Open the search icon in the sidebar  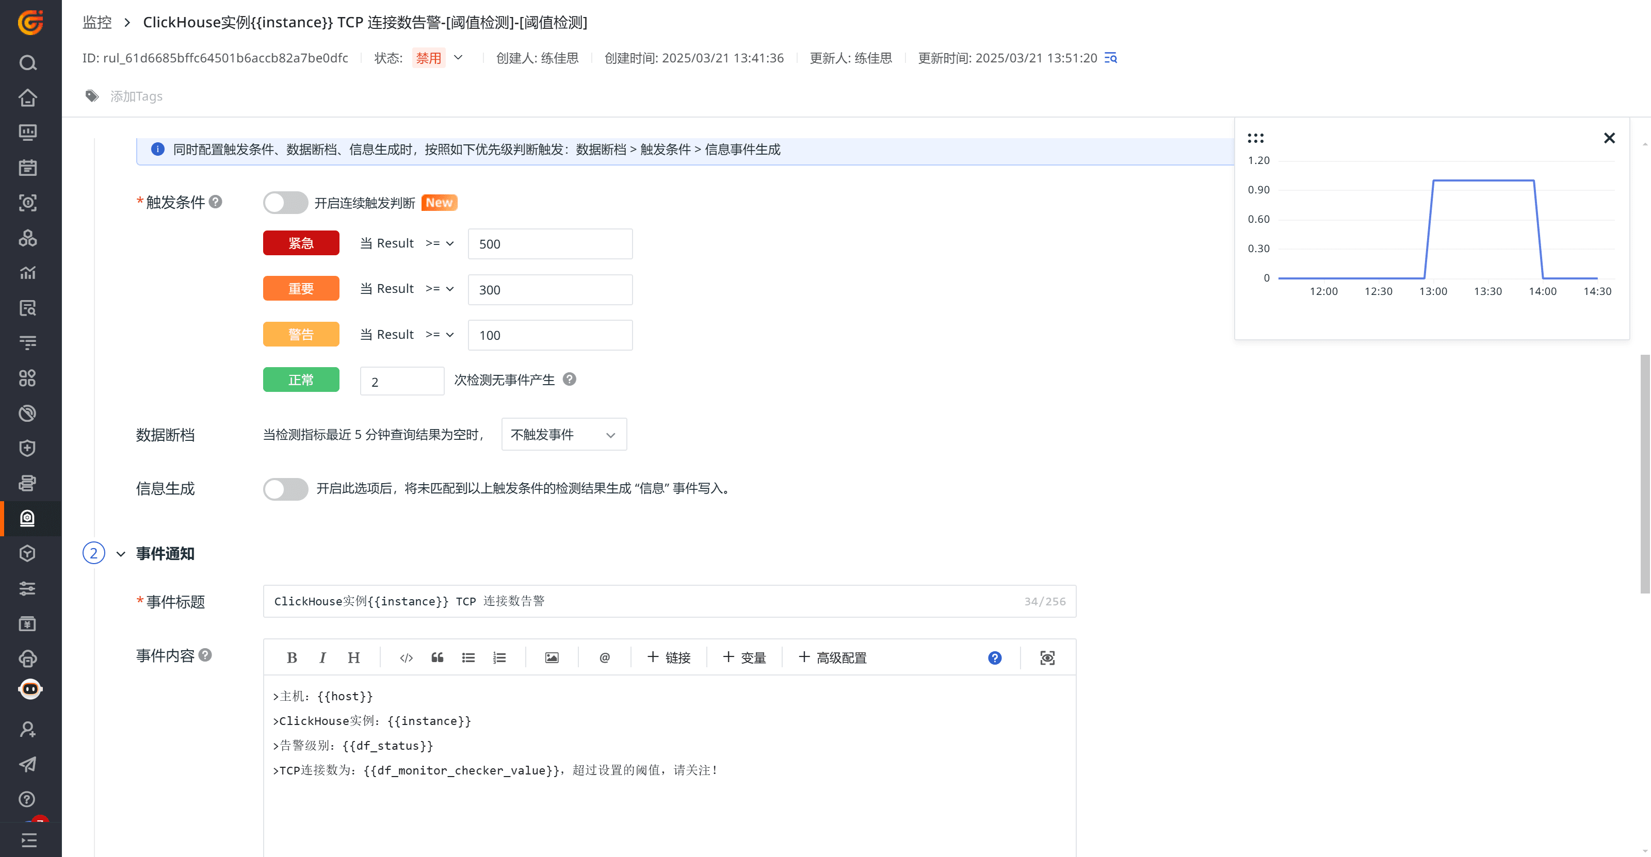click(x=27, y=63)
